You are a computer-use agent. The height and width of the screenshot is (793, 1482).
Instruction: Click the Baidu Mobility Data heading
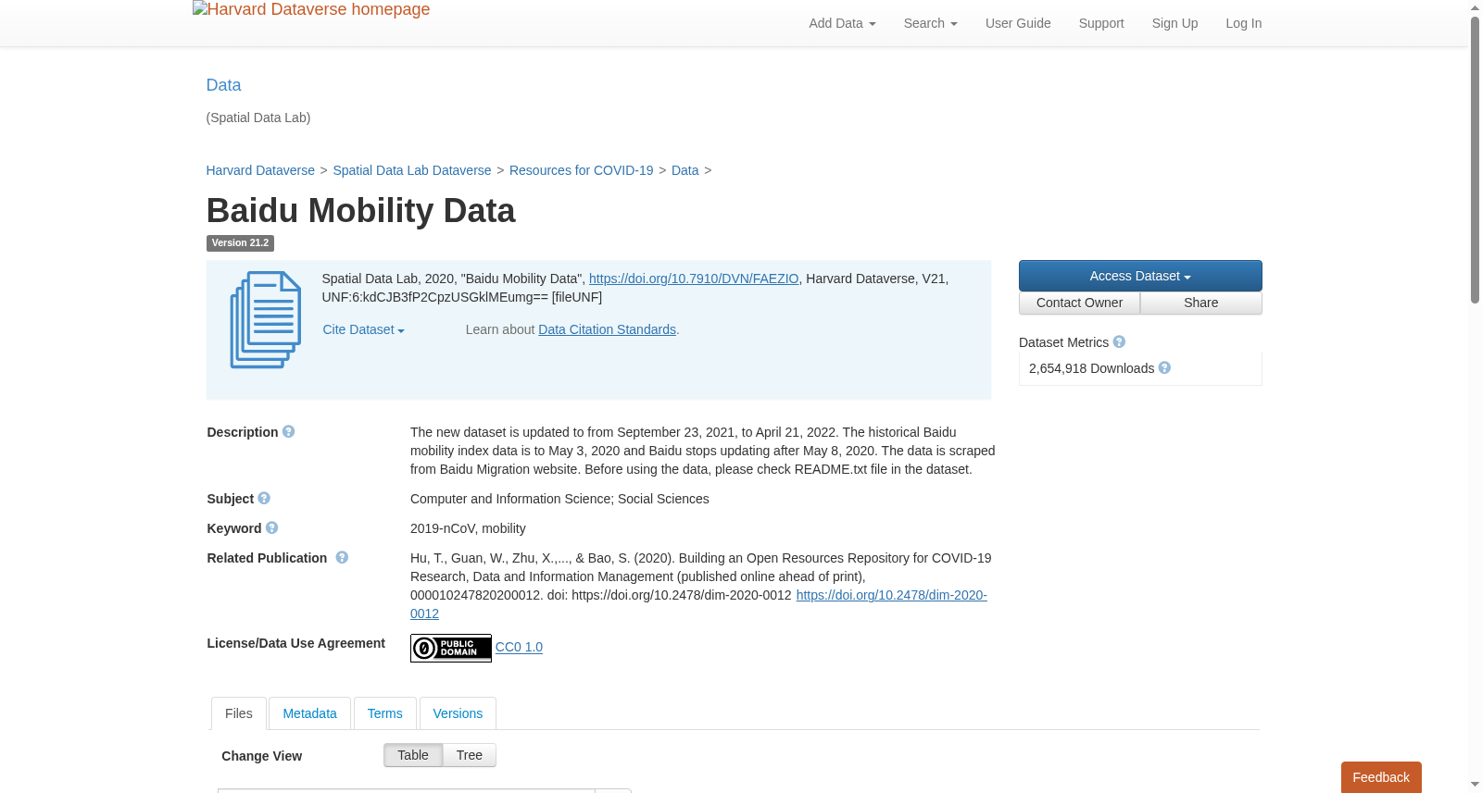[x=360, y=211]
